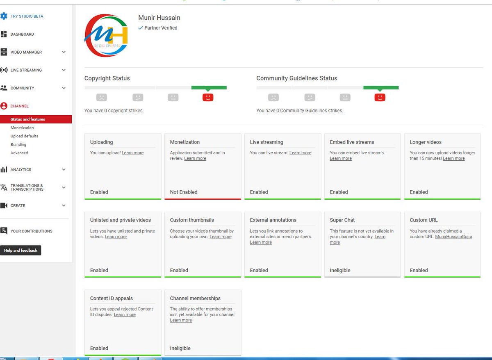Click the Help and feedback button
Viewport: 492px width, 360px height.
coord(20,250)
